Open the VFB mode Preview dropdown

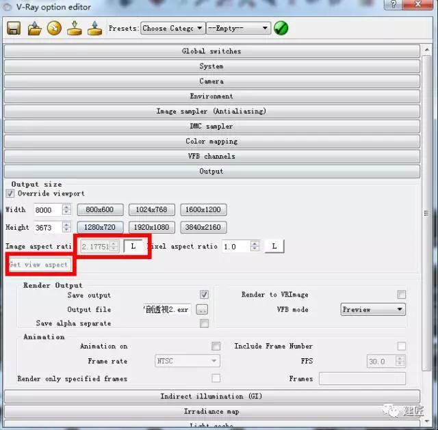pos(373,310)
